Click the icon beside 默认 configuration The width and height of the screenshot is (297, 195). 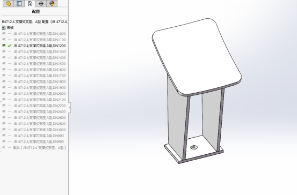4,147
